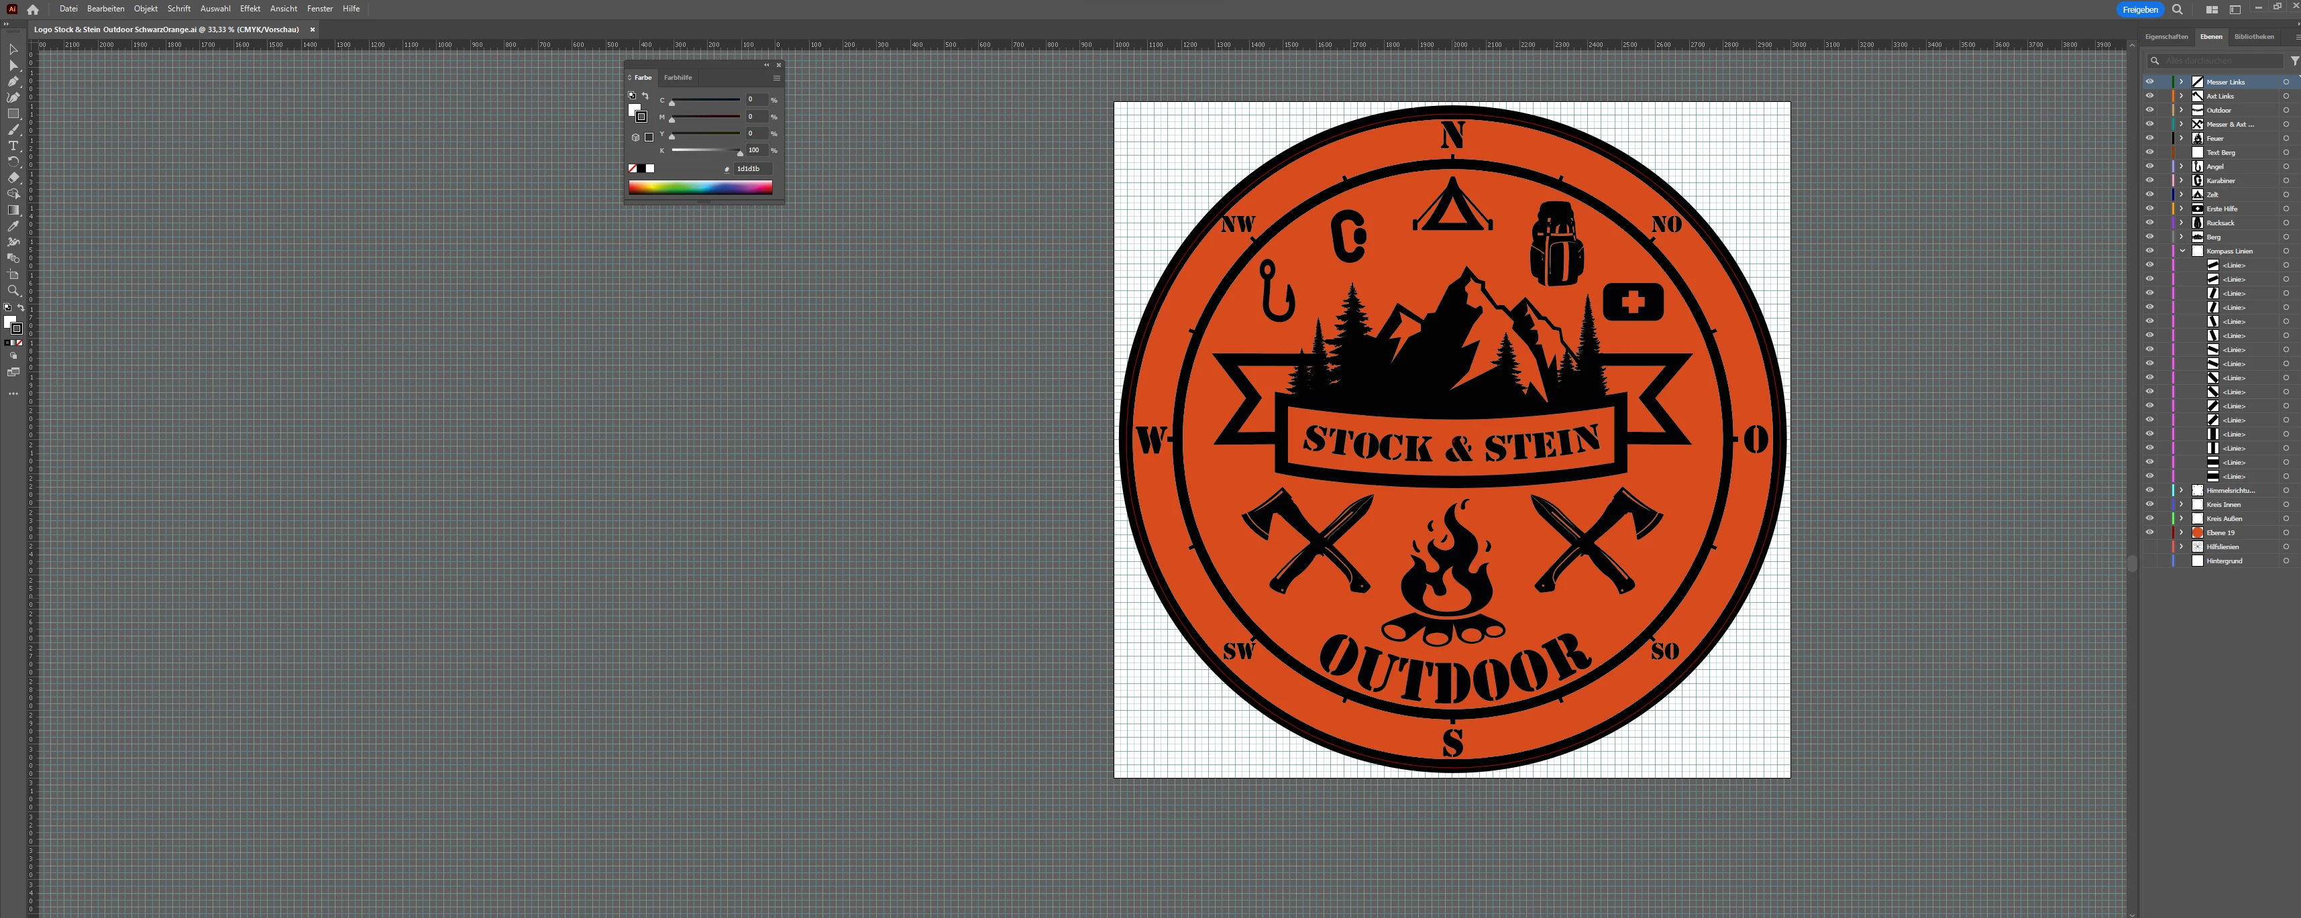This screenshot has height=918, width=2301.
Task: Toggle visibility of Rucksack layer
Action: click(2150, 223)
